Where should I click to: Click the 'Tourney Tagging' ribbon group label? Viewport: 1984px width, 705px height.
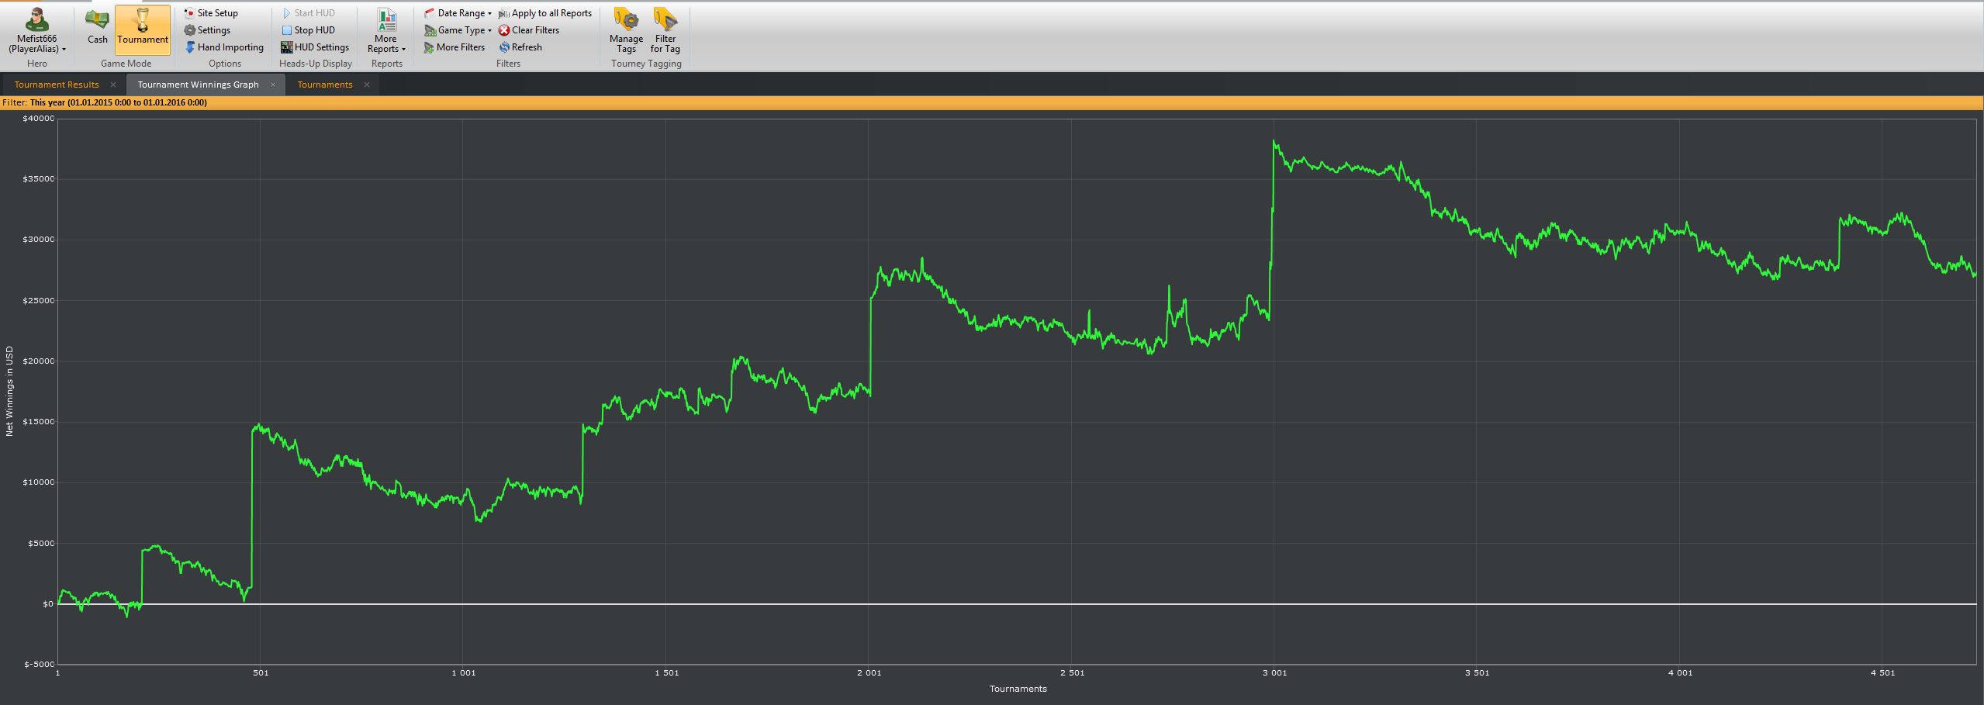point(646,64)
